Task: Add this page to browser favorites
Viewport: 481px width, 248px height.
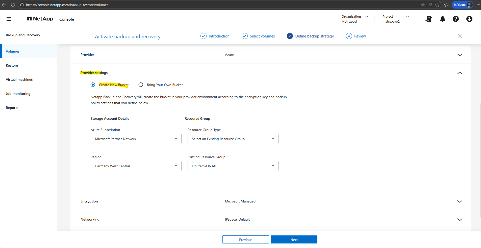Action: tap(437, 5)
